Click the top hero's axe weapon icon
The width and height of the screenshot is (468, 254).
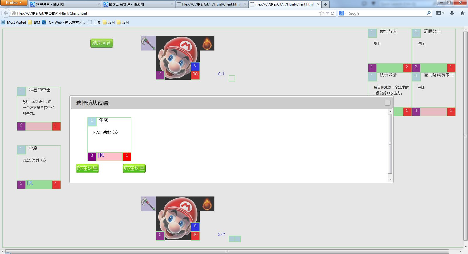point(149,43)
